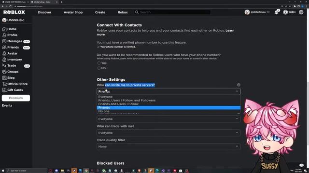309x173 pixels.
Task: Open a new browser tab
Action: point(61,2)
